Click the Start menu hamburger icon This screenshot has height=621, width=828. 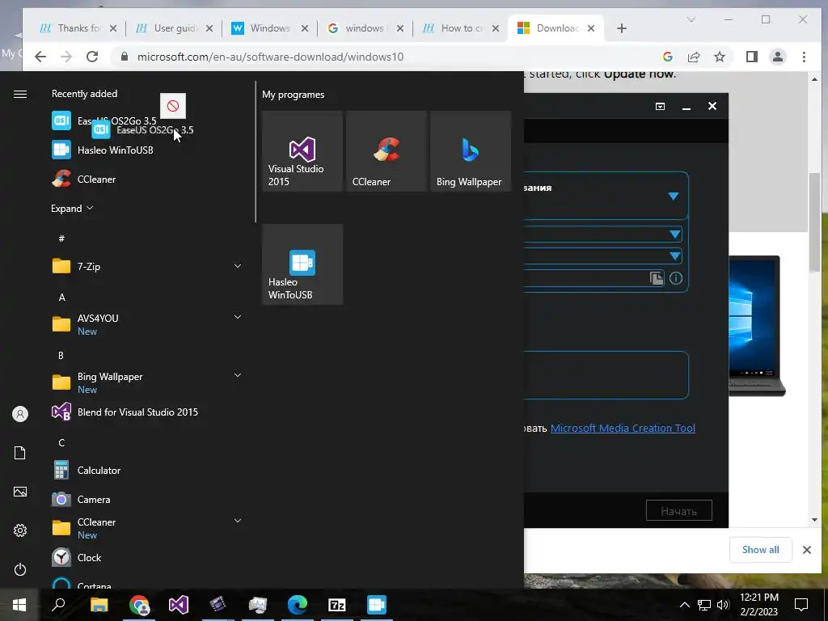click(x=20, y=94)
